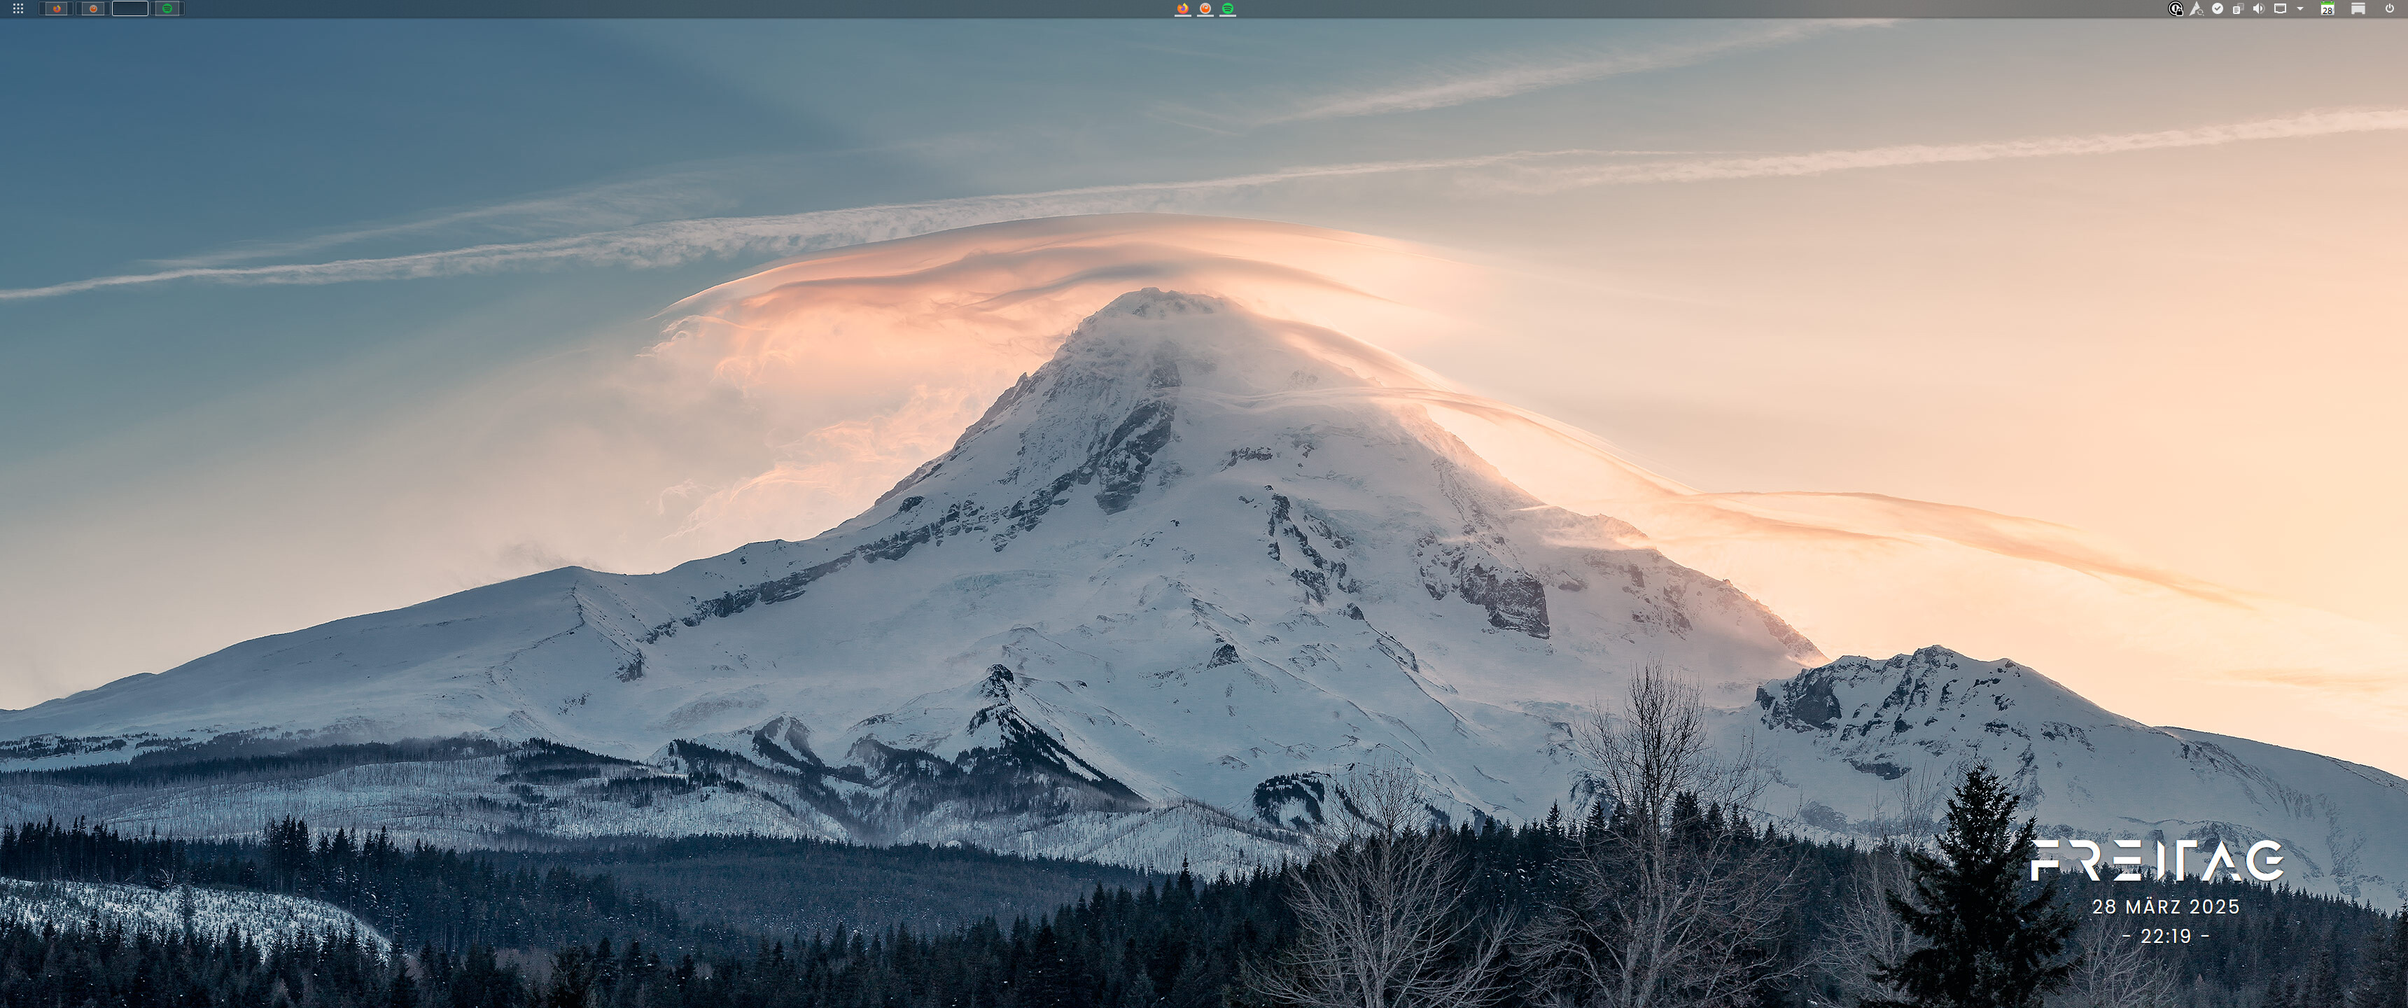The width and height of the screenshot is (2408, 1008).
Task: Click the checkmark tray icon
Action: (2218, 8)
